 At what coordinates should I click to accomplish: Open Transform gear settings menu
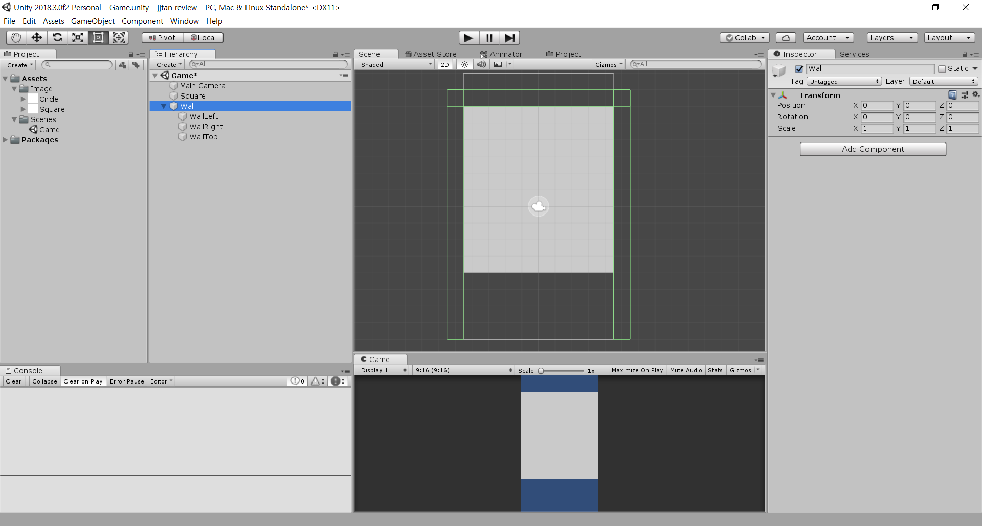(x=976, y=94)
